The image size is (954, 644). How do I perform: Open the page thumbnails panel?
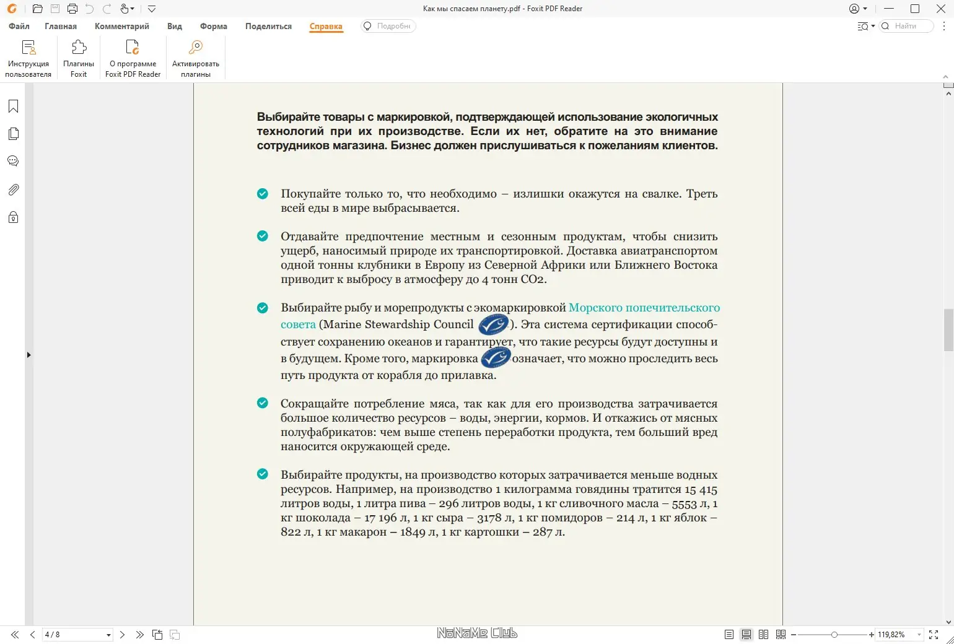[12, 133]
